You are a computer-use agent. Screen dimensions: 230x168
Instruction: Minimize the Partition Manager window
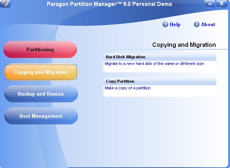coord(210,4)
